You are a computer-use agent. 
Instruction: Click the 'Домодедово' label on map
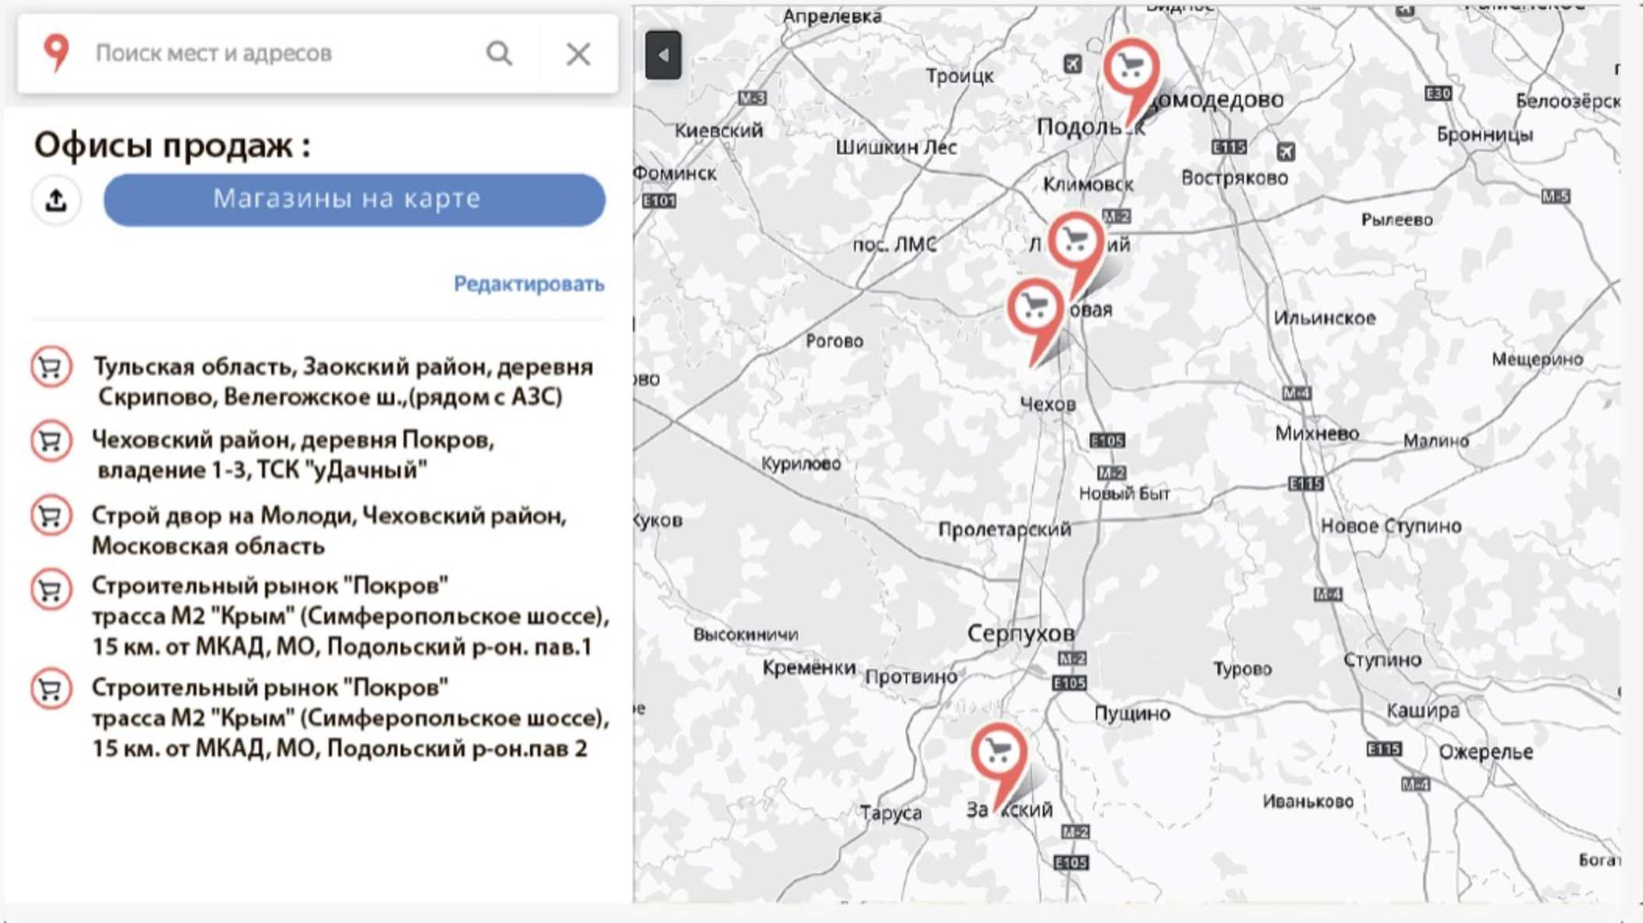tap(1216, 100)
